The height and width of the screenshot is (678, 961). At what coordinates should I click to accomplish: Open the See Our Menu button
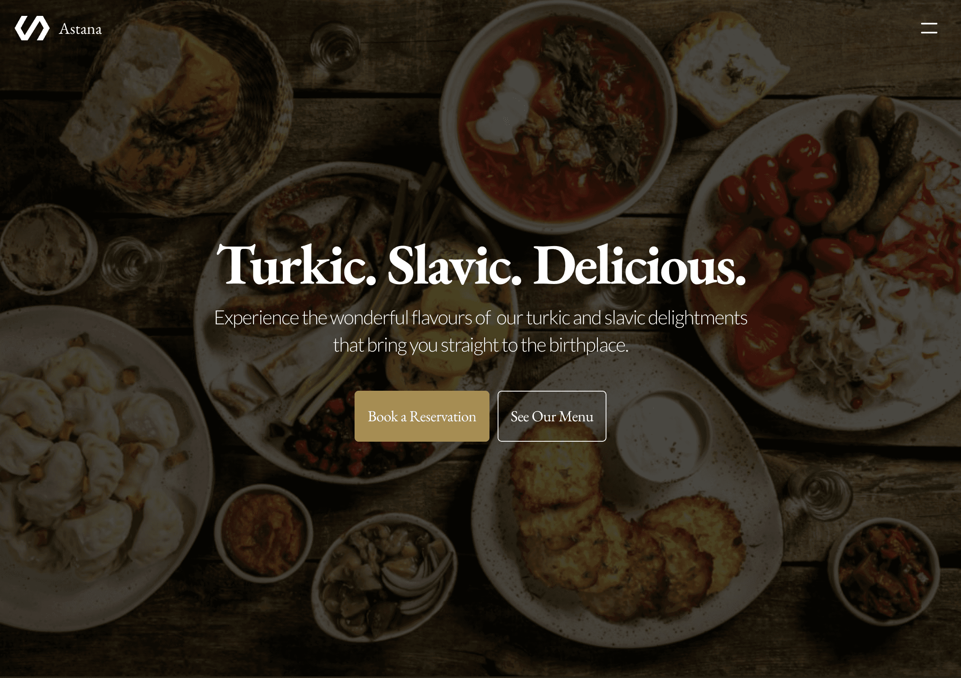[x=552, y=416]
